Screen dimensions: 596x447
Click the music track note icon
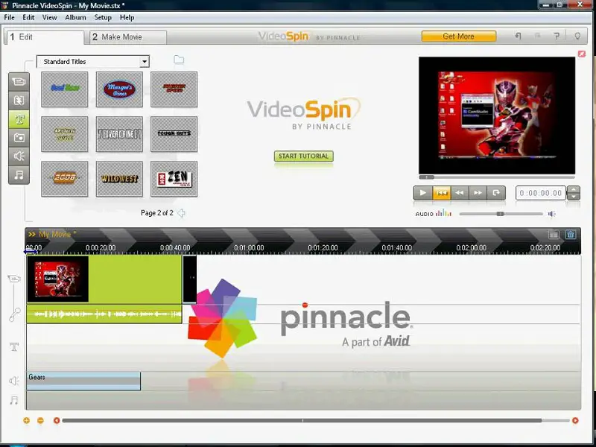pyautogui.click(x=14, y=400)
